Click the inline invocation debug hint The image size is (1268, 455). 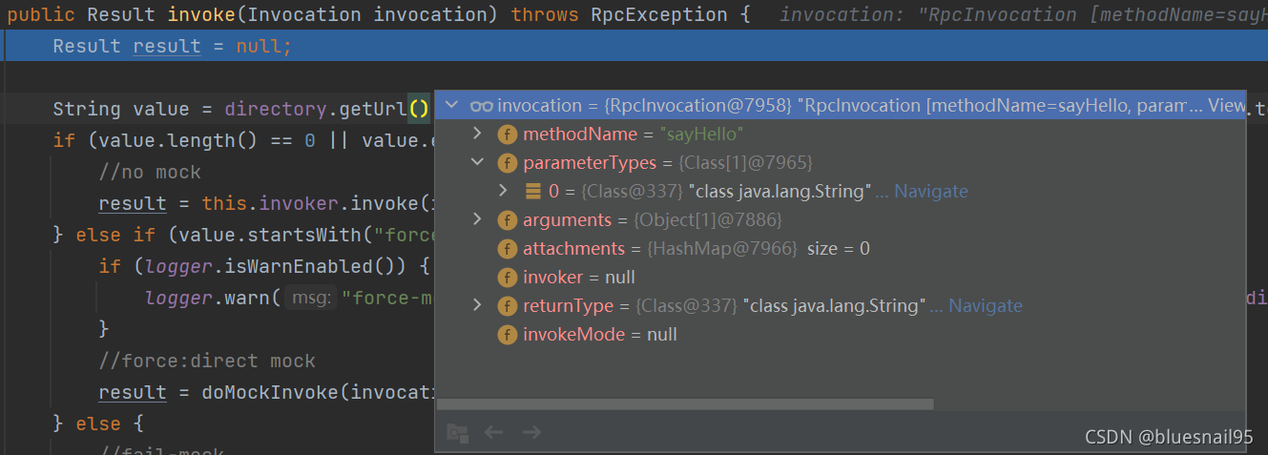tap(1024, 14)
